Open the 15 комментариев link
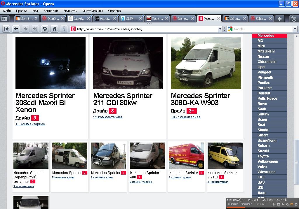The image size is (299, 209). point(108,117)
